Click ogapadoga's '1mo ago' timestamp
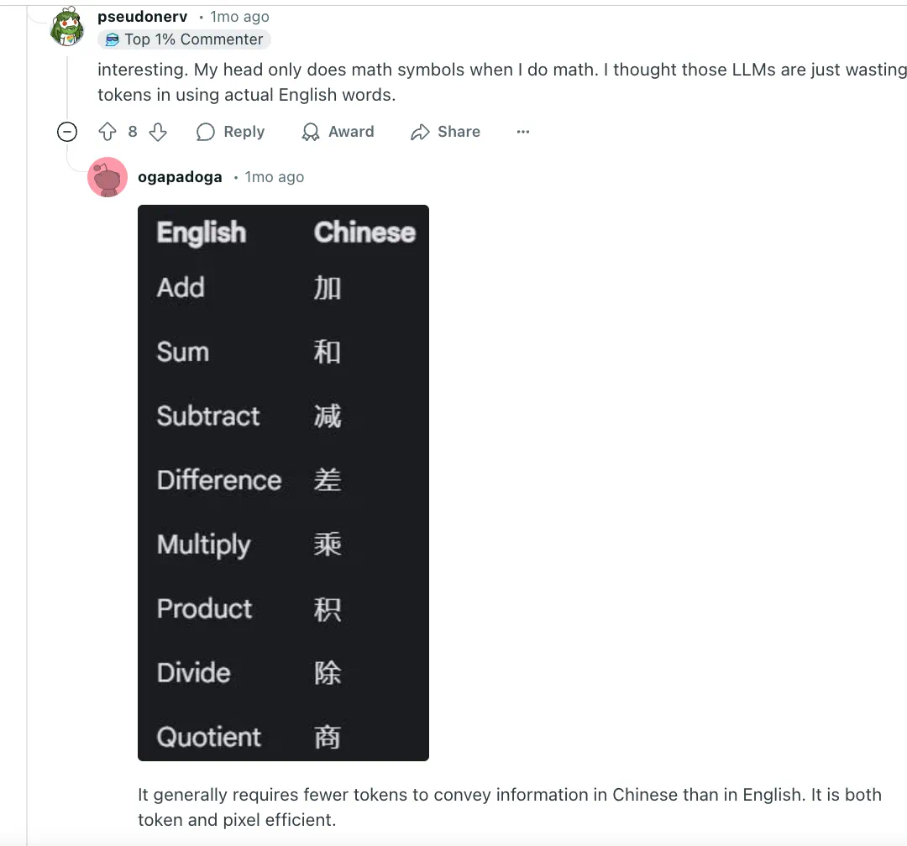This screenshot has height=846, width=907. click(274, 177)
